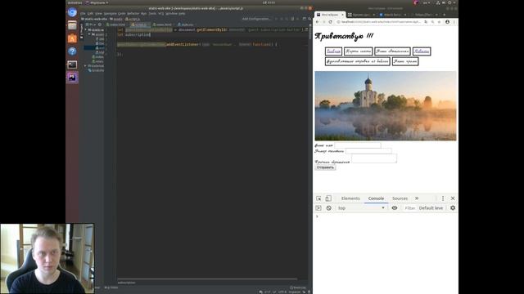
Task: Click the getElementById call in the editor
Action: coord(211,29)
